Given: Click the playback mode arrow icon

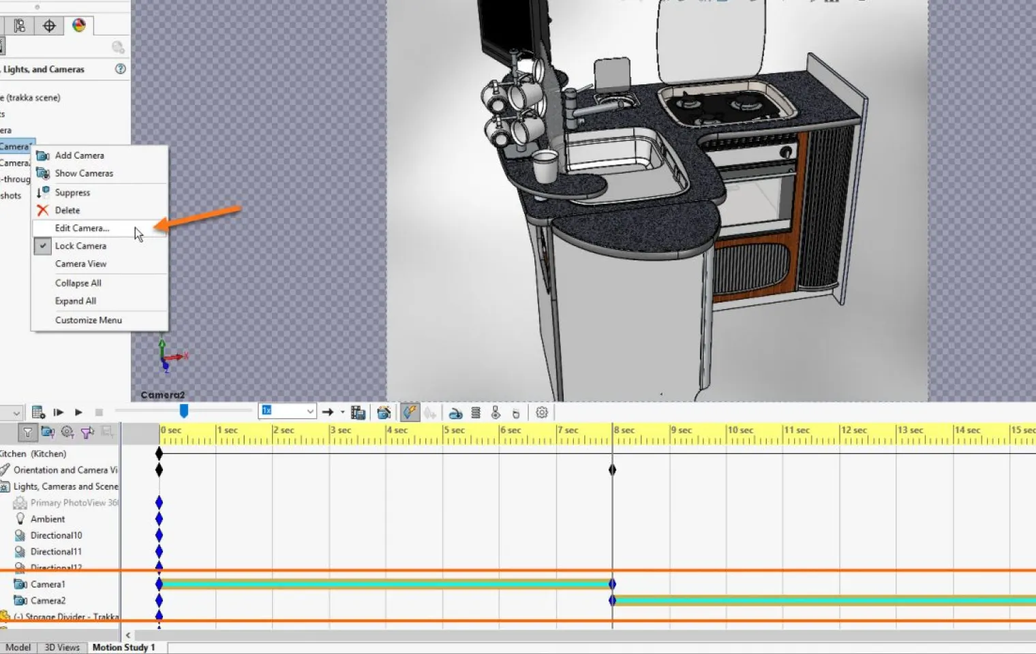Looking at the screenshot, I should click(328, 412).
